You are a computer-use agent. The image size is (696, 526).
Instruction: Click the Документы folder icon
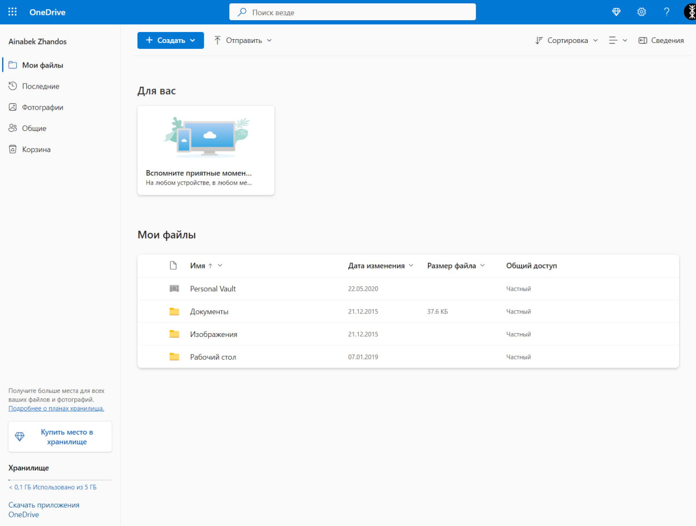click(x=174, y=311)
